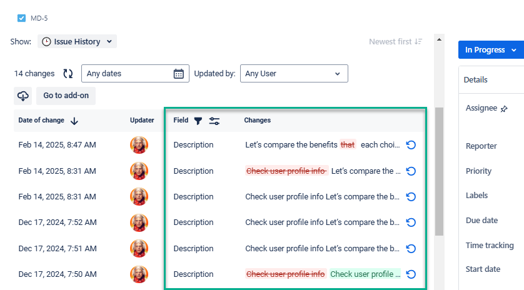Screen dimensions: 524x290
Task: Open the Any User dropdown
Action: pyautogui.click(x=294, y=74)
